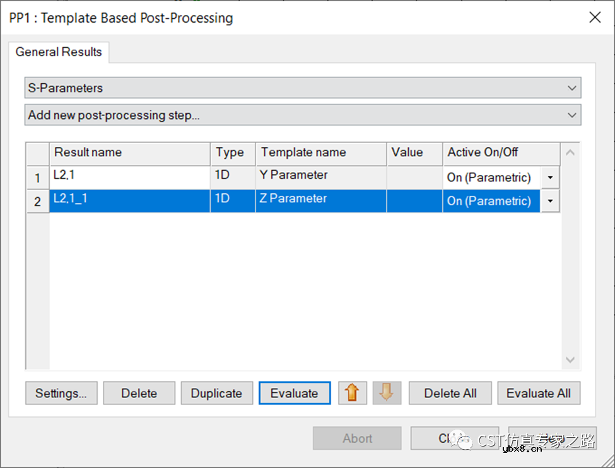The width and height of the screenshot is (615, 468).
Task: Run Evaluate All
Action: pos(538,393)
